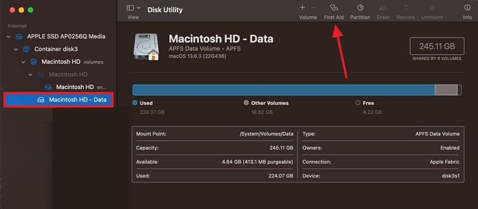Select APPLE SSD AP0256Q Media in sidebar
Screen dimensions: 478x209
tap(66, 36)
